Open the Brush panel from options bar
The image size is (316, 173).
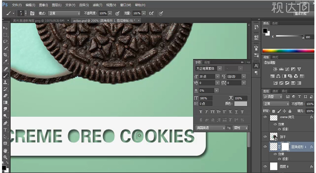[x=32, y=13]
